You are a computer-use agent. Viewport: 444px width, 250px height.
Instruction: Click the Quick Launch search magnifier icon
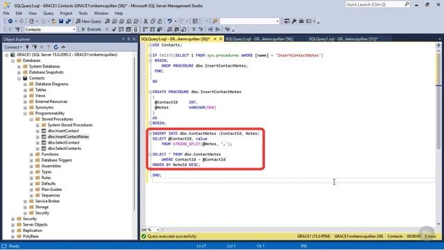tap(407, 4)
